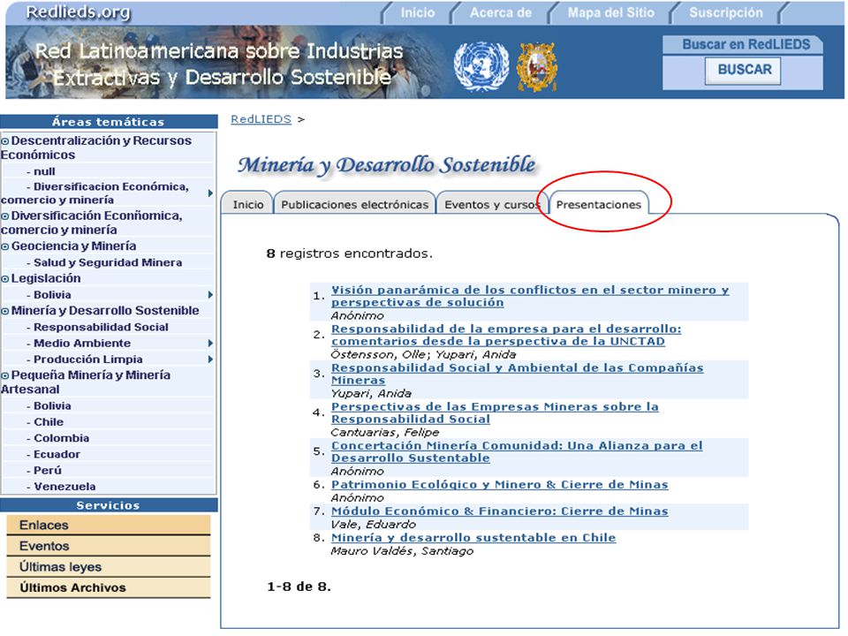
Task: Click the '8 registros encontrados.' text
Action: pos(350,254)
